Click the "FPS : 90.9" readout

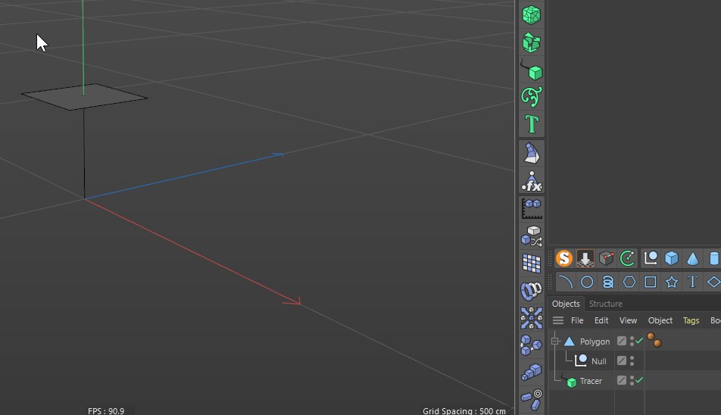106,411
